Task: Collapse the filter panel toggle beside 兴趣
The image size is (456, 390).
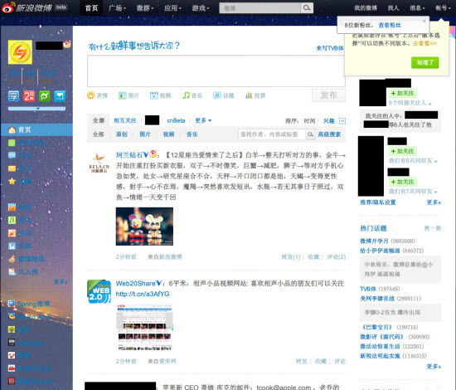Action: (x=342, y=121)
